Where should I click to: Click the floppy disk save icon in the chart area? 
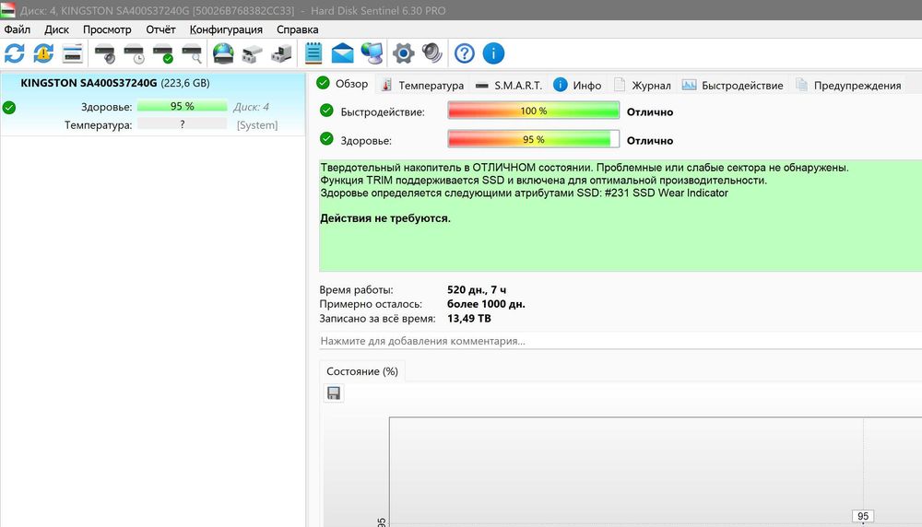(x=334, y=393)
